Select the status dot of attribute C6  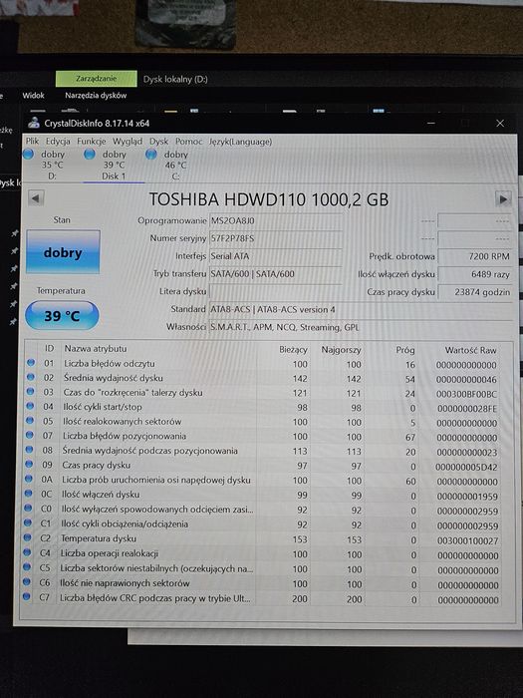coord(27,581)
